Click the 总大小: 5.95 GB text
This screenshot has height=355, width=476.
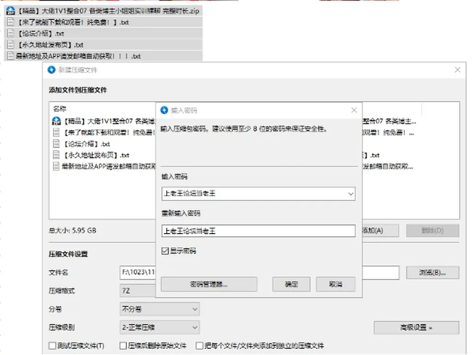tap(72, 230)
